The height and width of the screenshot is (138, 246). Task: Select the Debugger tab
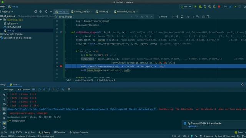(x=9, y=89)
